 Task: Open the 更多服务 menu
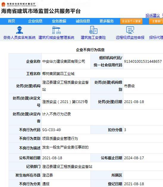[x=106, y=21]
